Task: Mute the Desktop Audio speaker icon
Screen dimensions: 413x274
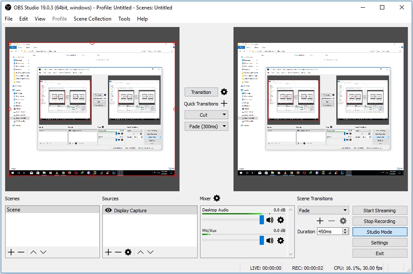Action: (x=269, y=220)
